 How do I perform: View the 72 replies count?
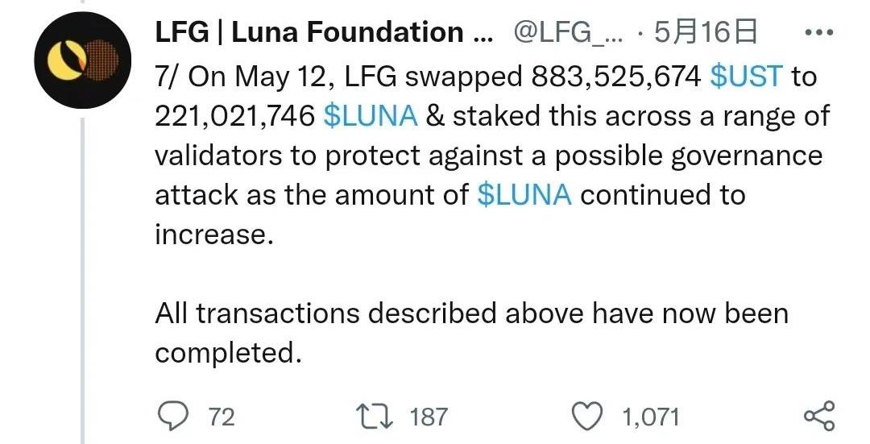pyautogui.click(x=222, y=417)
